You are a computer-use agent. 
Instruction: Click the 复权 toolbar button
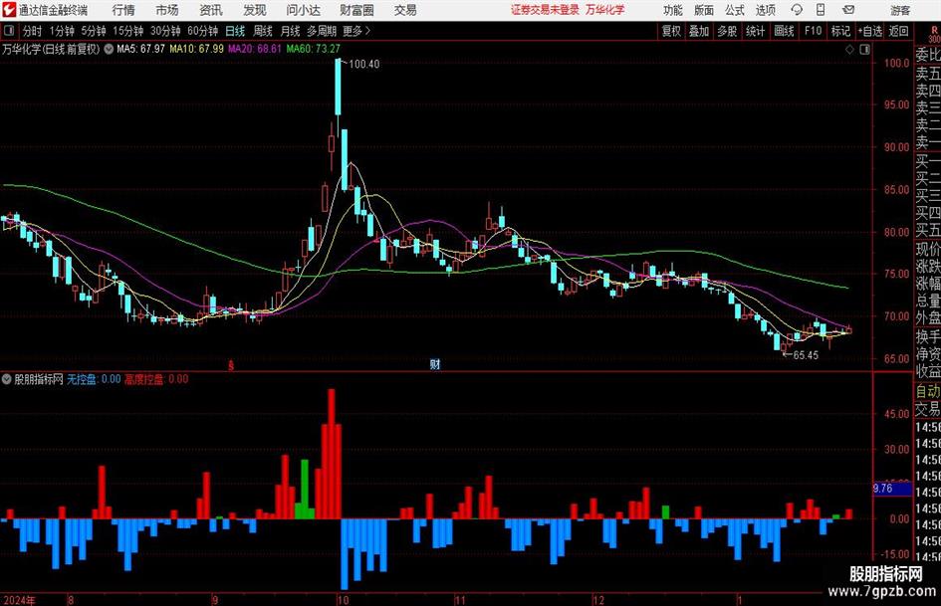pyautogui.click(x=671, y=31)
